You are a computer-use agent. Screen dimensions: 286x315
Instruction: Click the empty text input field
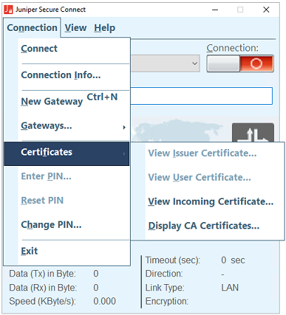pos(201,96)
